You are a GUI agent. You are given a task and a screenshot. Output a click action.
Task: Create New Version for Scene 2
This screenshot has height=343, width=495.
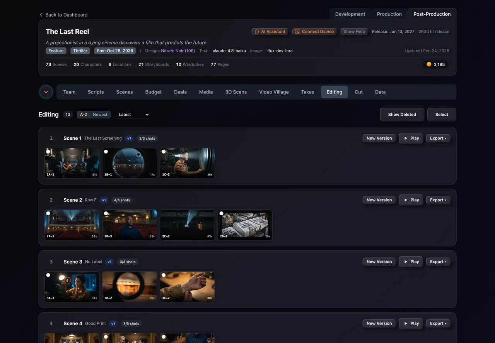[x=379, y=200]
